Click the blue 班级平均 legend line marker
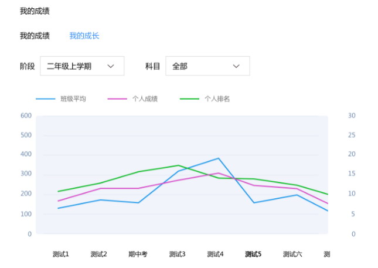The width and height of the screenshot is (378, 268). 46,99
